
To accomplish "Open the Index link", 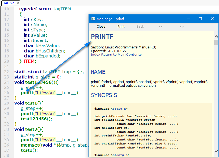I will 95,55.
